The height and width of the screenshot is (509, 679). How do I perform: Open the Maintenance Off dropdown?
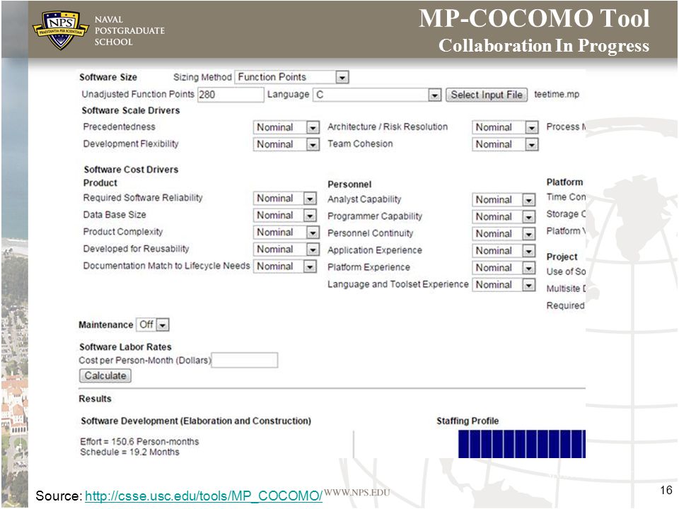tap(153, 324)
